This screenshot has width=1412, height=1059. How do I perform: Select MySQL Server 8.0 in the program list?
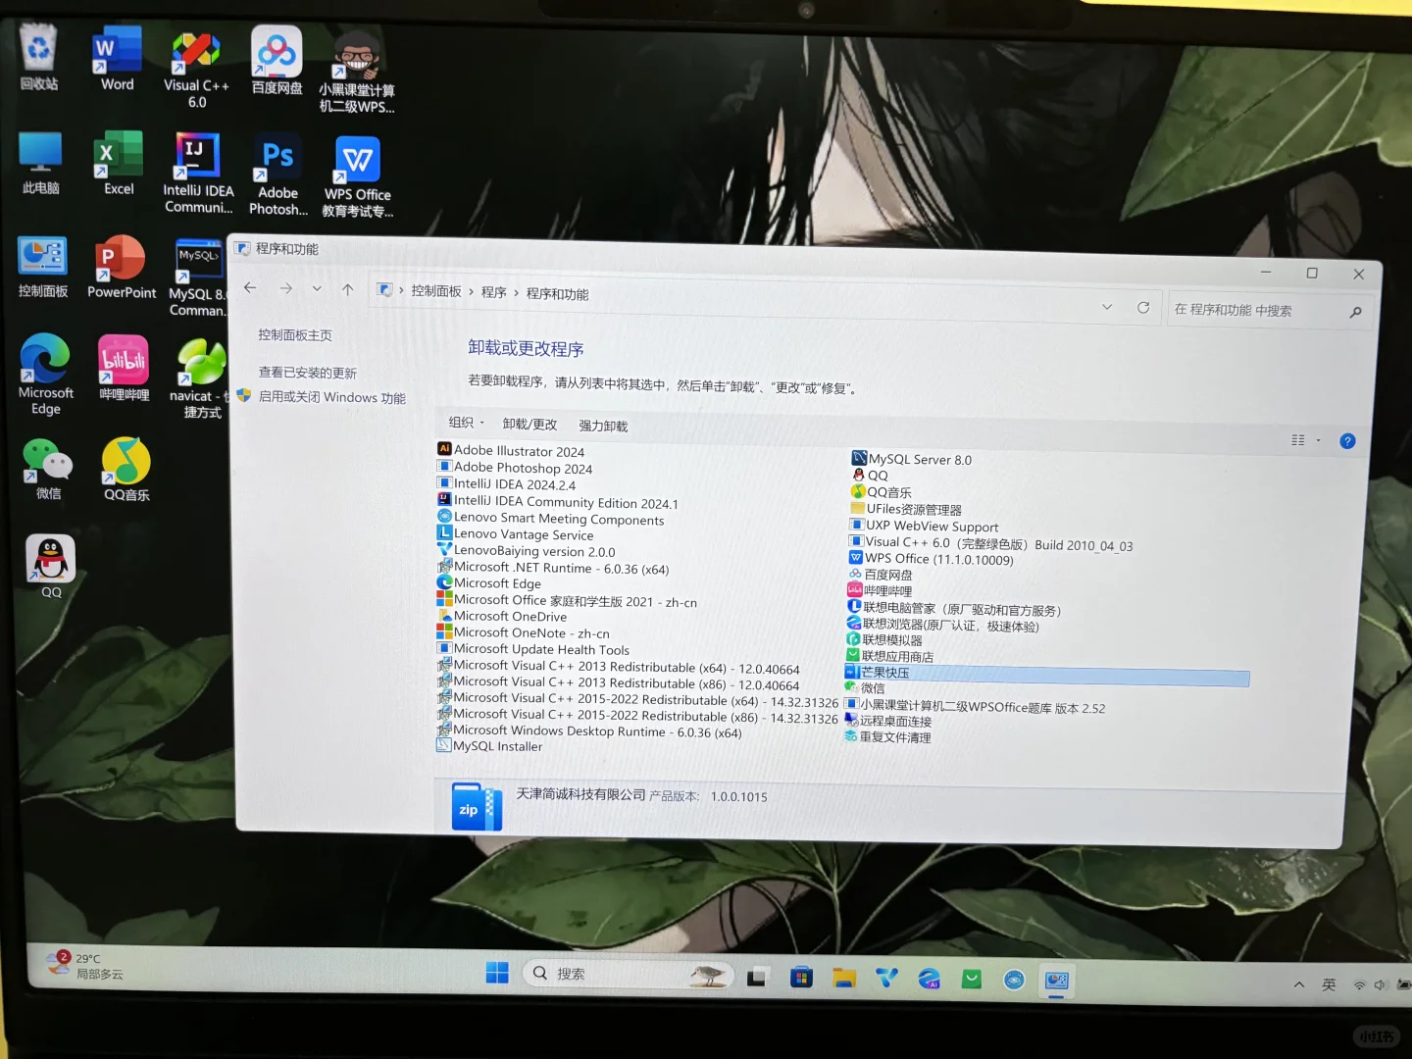[x=912, y=459]
